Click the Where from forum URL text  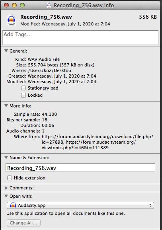point(98,142)
